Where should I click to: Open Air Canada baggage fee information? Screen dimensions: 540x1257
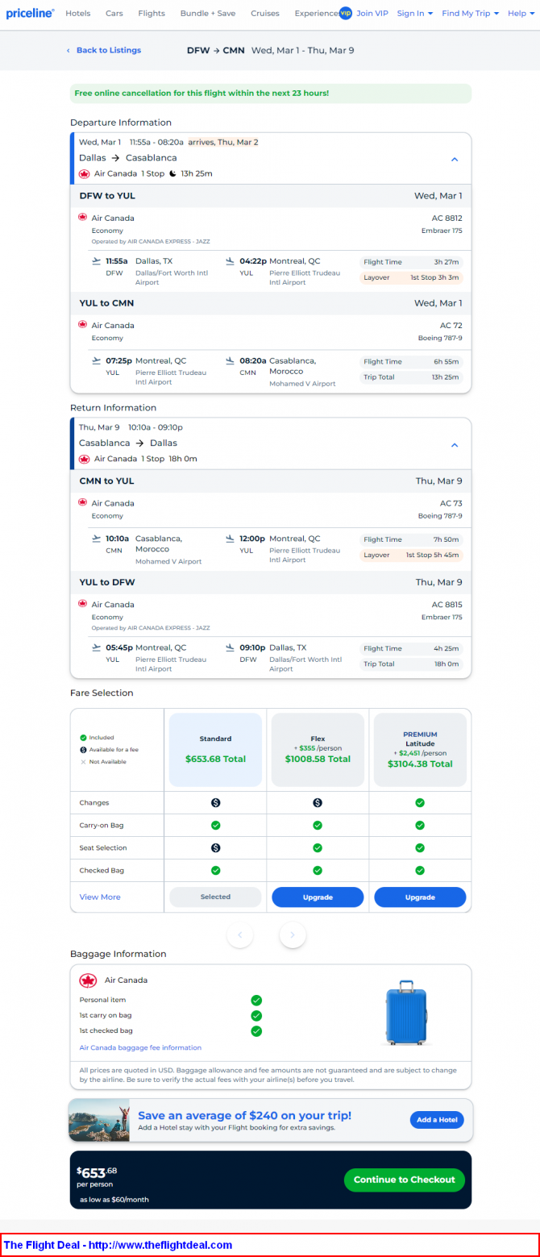click(x=140, y=1048)
